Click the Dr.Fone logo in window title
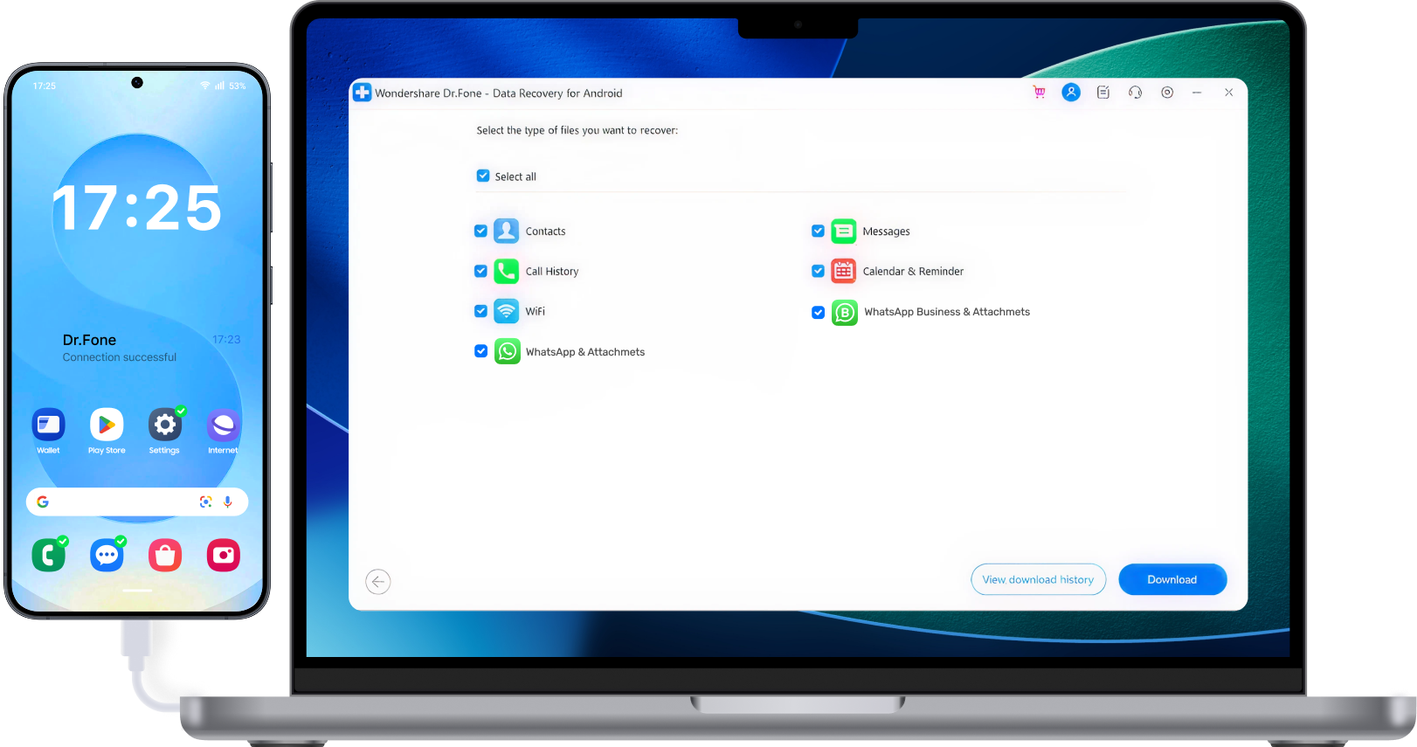Viewport: 1417px width, 747px height. pos(363,93)
